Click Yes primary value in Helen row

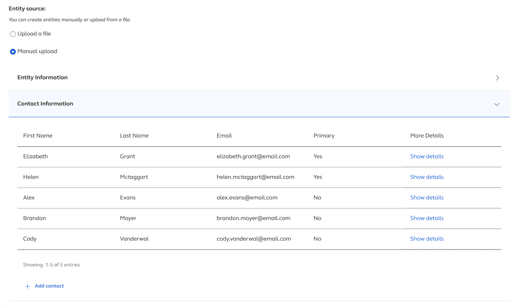(x=318, y=177)
